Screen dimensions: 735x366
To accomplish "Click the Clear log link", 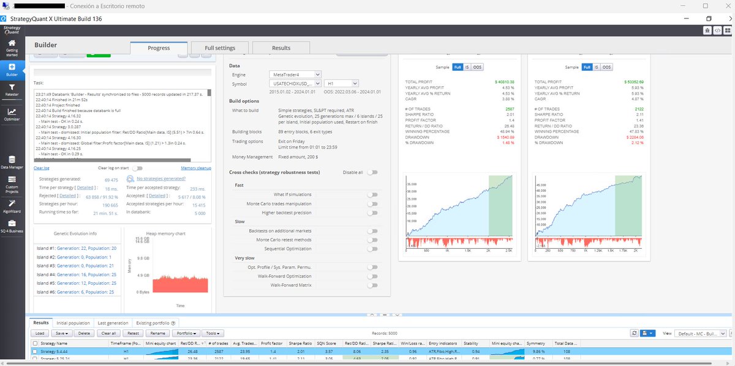I will (42, 168).
